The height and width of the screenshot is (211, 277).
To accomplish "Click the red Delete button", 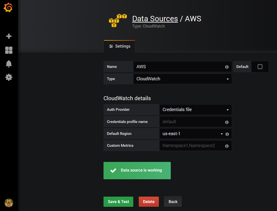I will pyautogui.click(x=148, y=202).
